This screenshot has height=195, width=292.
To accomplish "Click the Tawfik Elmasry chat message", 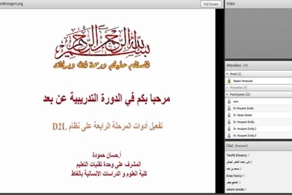I will click(x=238, y=155).
